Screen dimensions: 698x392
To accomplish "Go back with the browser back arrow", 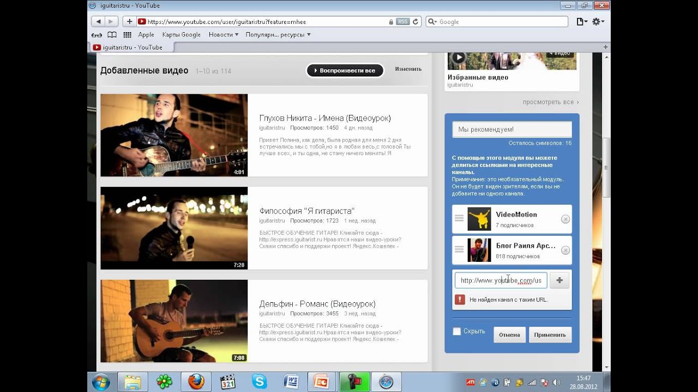I will point(98,22).
